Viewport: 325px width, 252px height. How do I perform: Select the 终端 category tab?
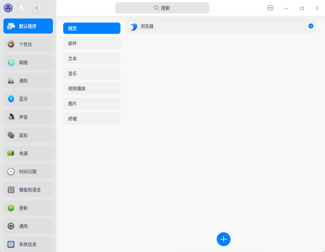(x=92, y=118)
